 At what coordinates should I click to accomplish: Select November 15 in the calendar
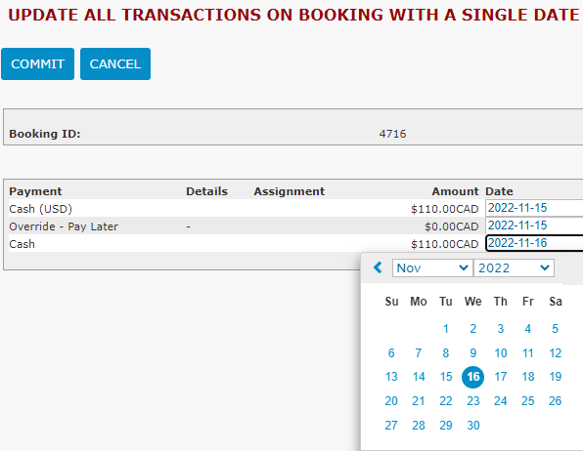[446, 377]
